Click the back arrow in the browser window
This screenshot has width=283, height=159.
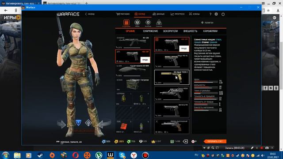coord(6,11)
